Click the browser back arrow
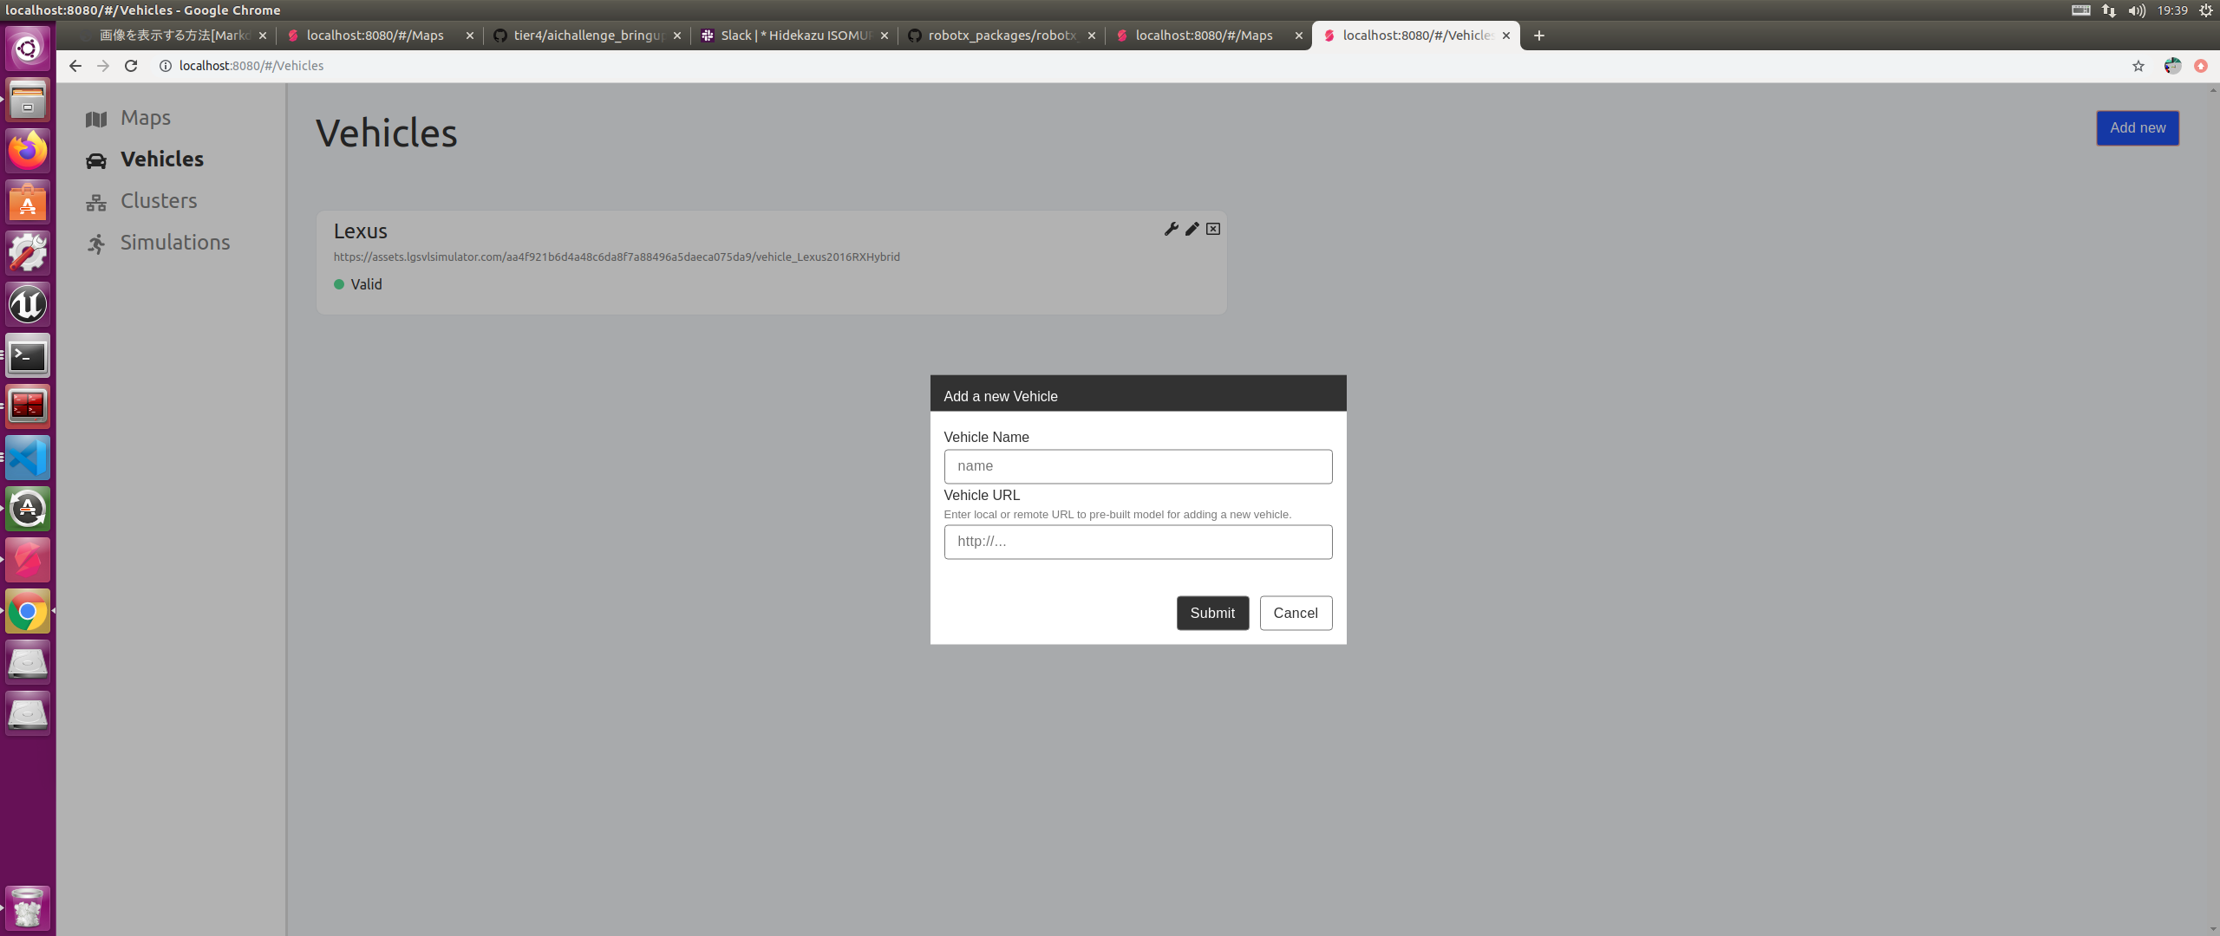2220x936 pixels. tap(75, 66)
